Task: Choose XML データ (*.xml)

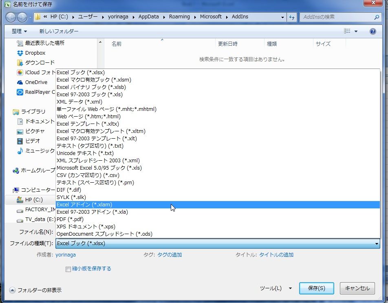Action: [x=218, y=102]
